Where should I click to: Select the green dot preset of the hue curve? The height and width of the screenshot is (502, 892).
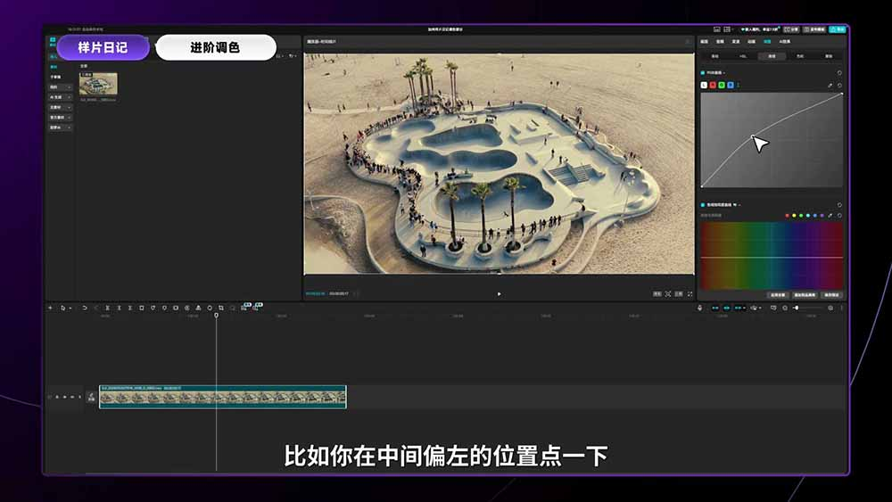[801, 216]
